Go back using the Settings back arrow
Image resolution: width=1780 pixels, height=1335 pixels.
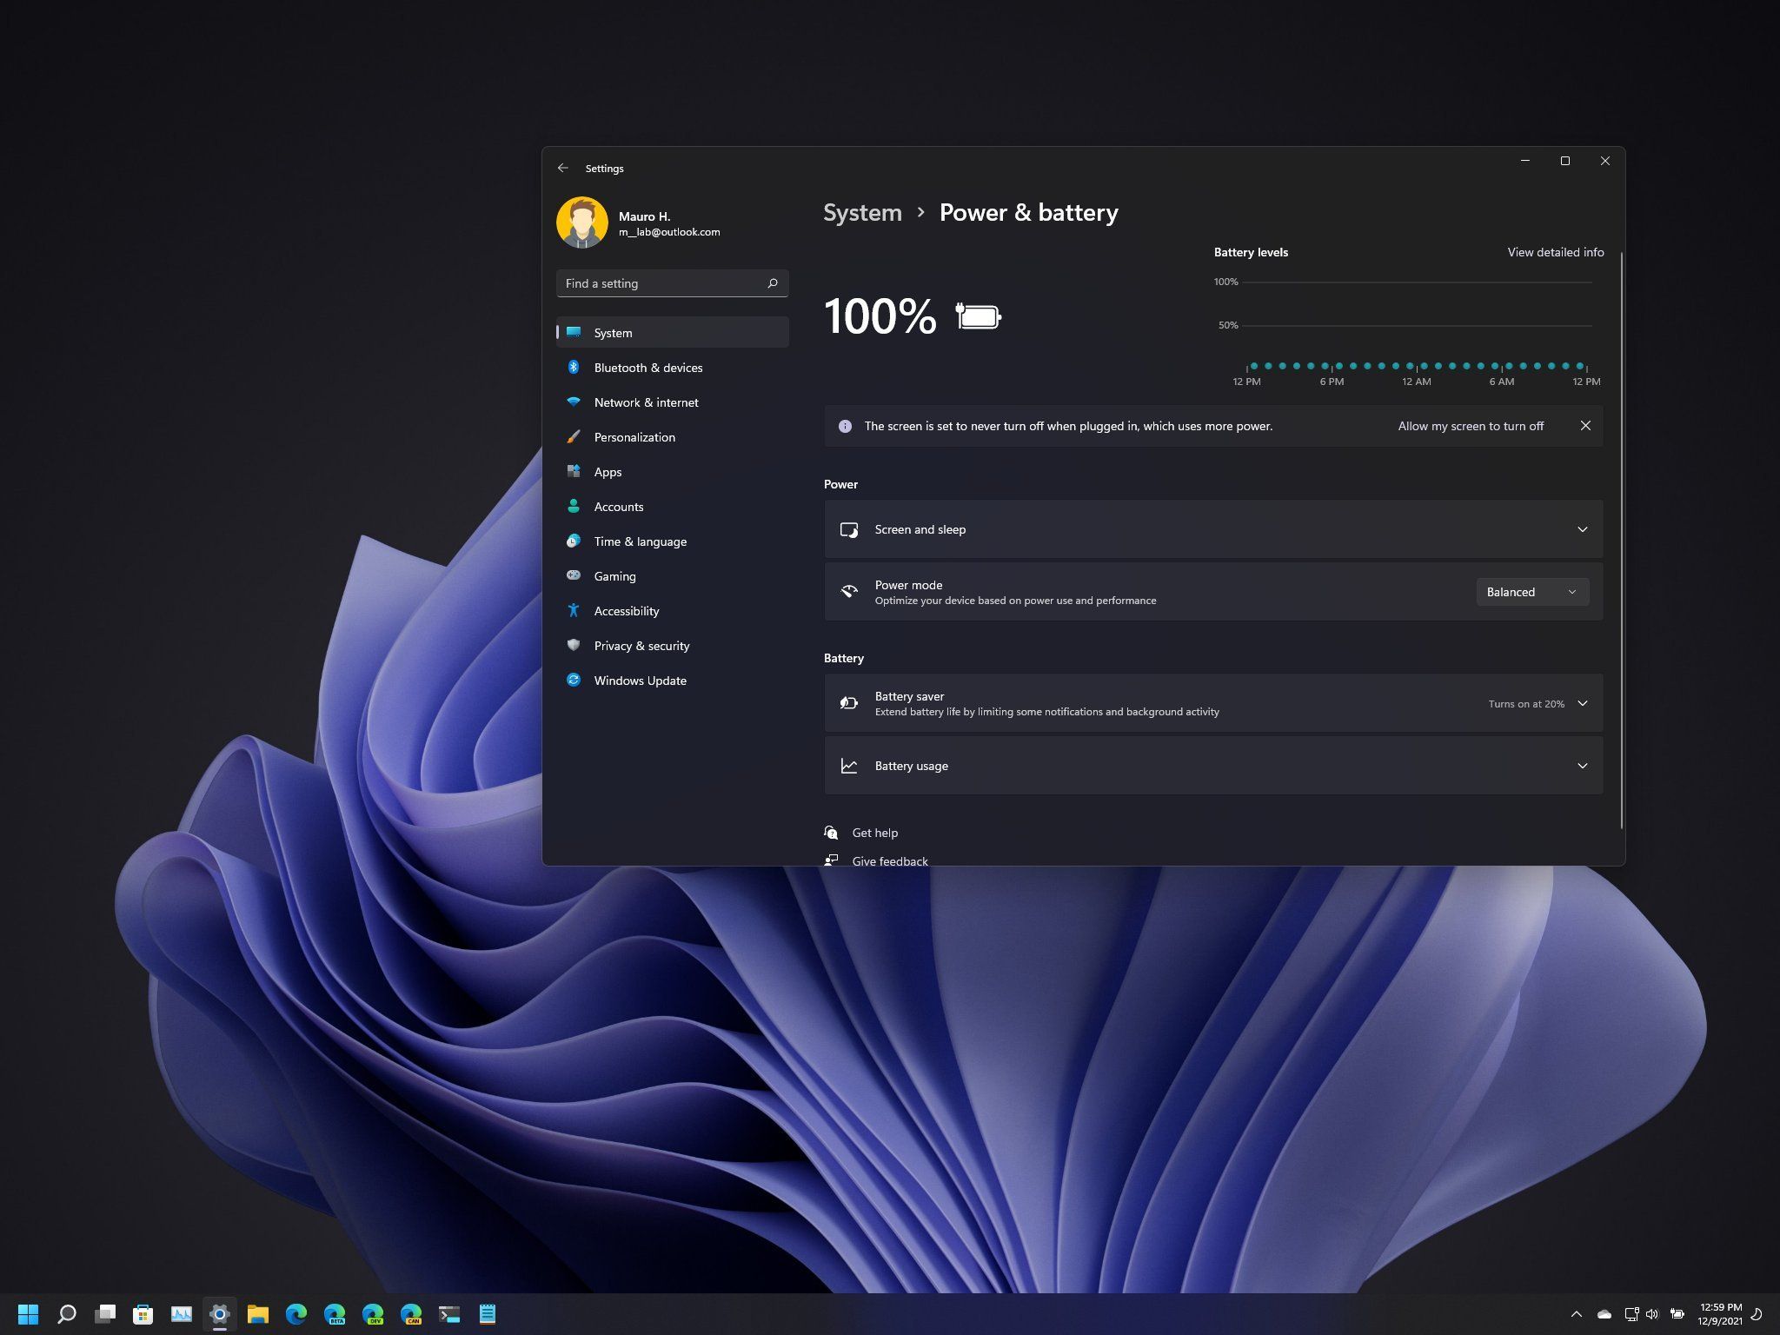point(562,168)
